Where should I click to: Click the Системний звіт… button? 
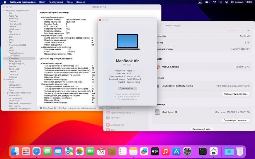pos(202,129)
